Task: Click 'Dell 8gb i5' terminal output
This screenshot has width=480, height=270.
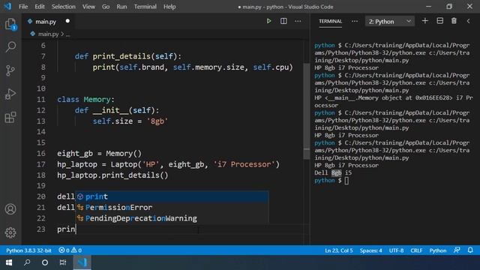Action: [333, 172]
